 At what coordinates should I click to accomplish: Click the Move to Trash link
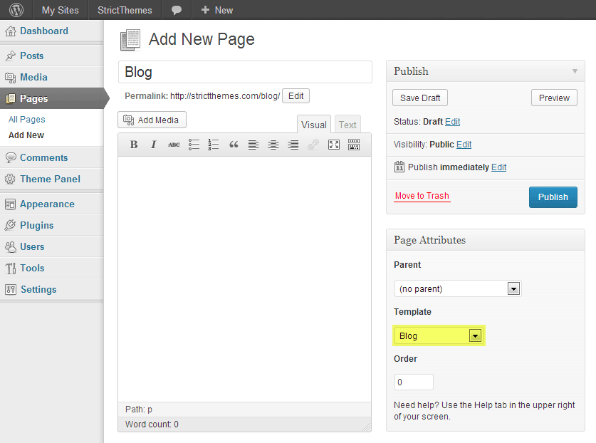click(422, 196)
